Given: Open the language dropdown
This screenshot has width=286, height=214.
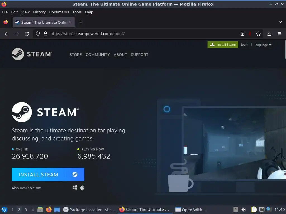Looking at the screenshot, I should pyautogui.click(x=263, y=45).
